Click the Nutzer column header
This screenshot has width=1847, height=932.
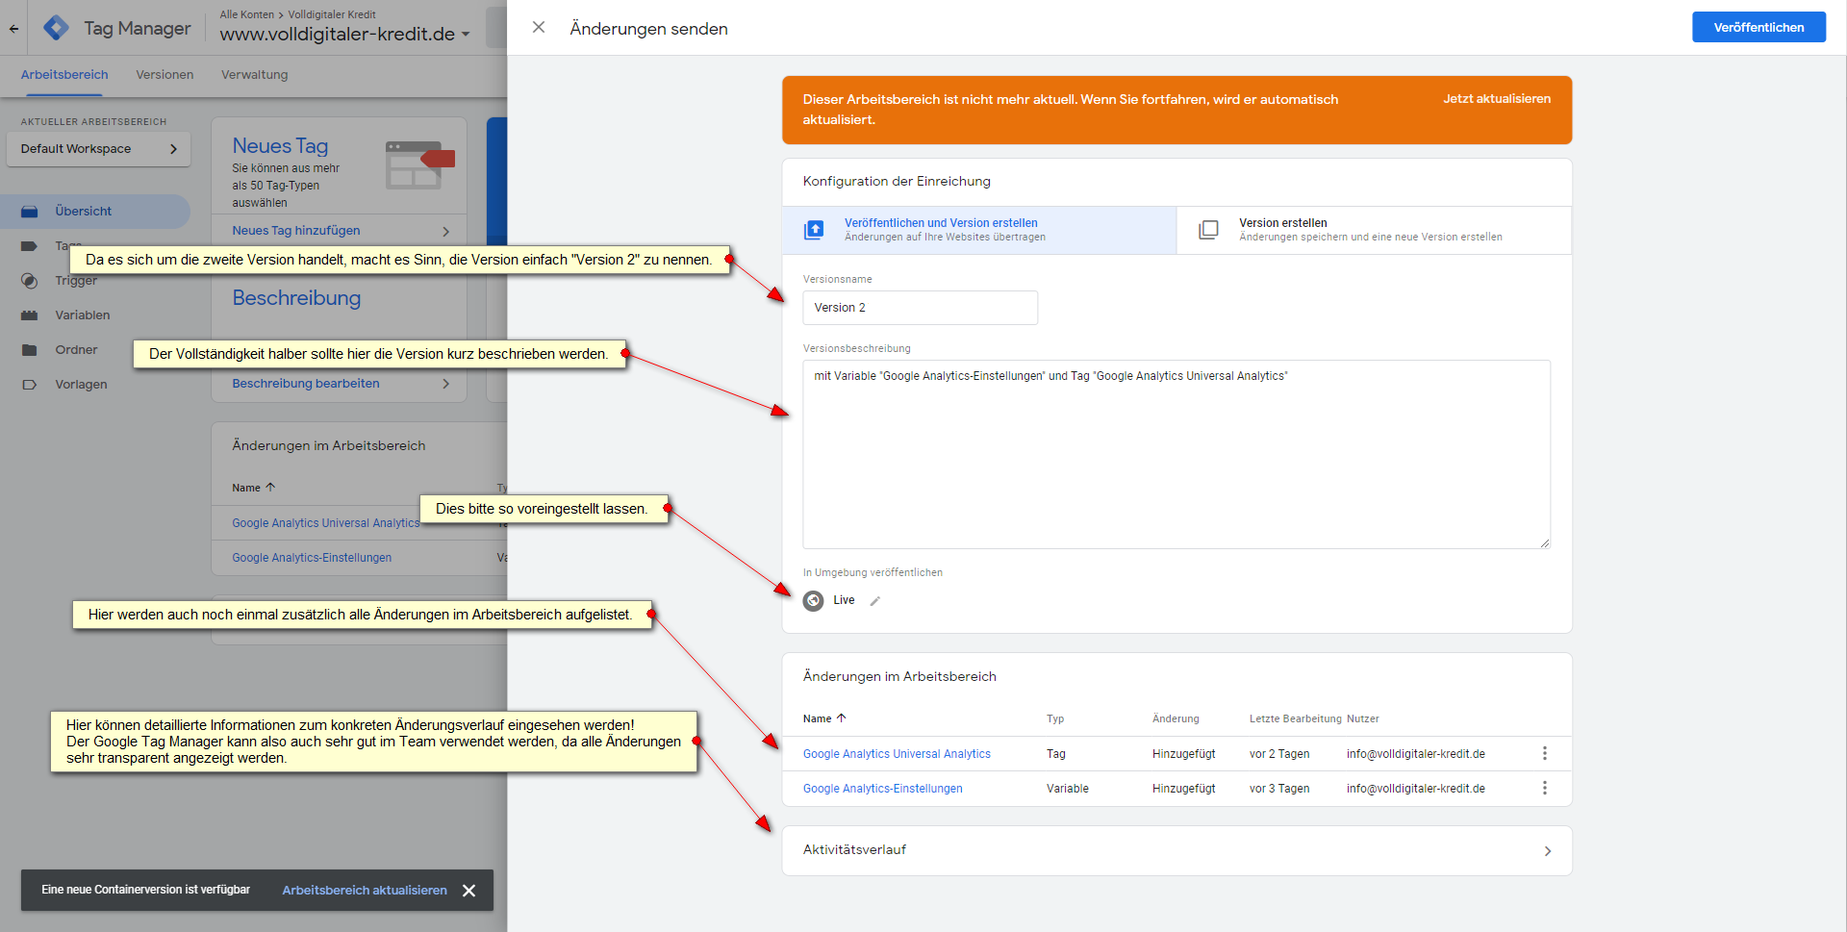1362,718
